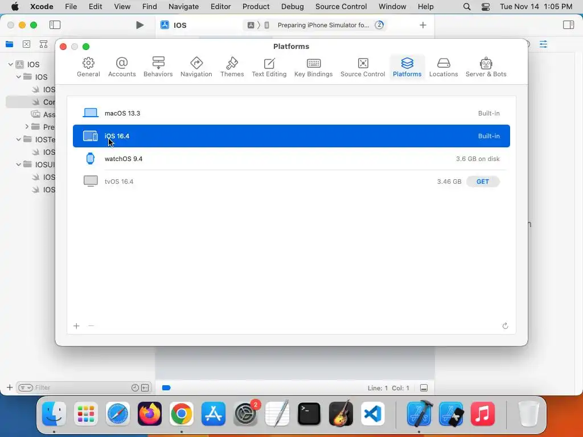
Task: Launch Firefox from the Dock
Action: click(150, 414)
